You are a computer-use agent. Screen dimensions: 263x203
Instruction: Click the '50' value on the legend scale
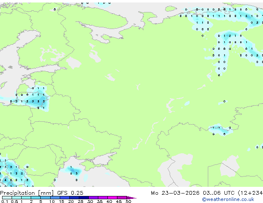point(128,202)
